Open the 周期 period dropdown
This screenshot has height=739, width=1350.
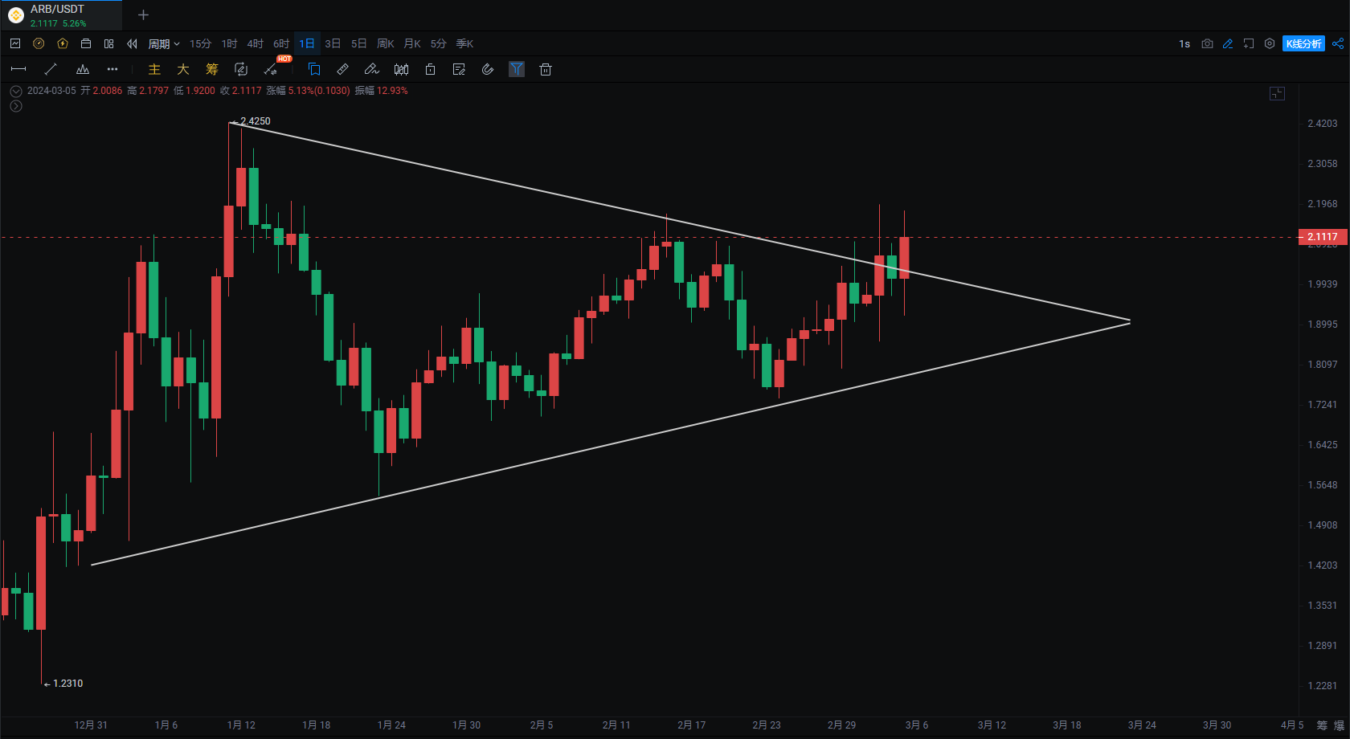163,43
